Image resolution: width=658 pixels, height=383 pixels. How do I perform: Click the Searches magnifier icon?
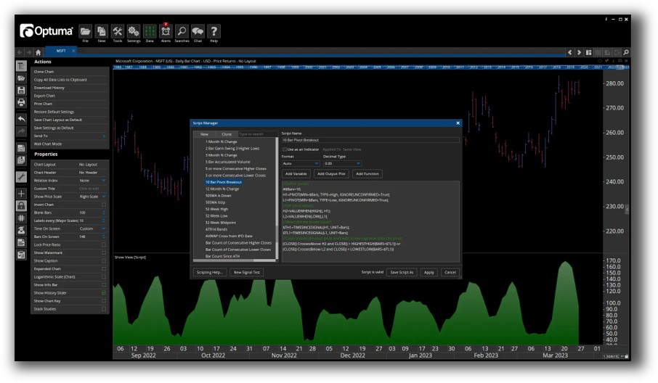(x=182, y=32)
